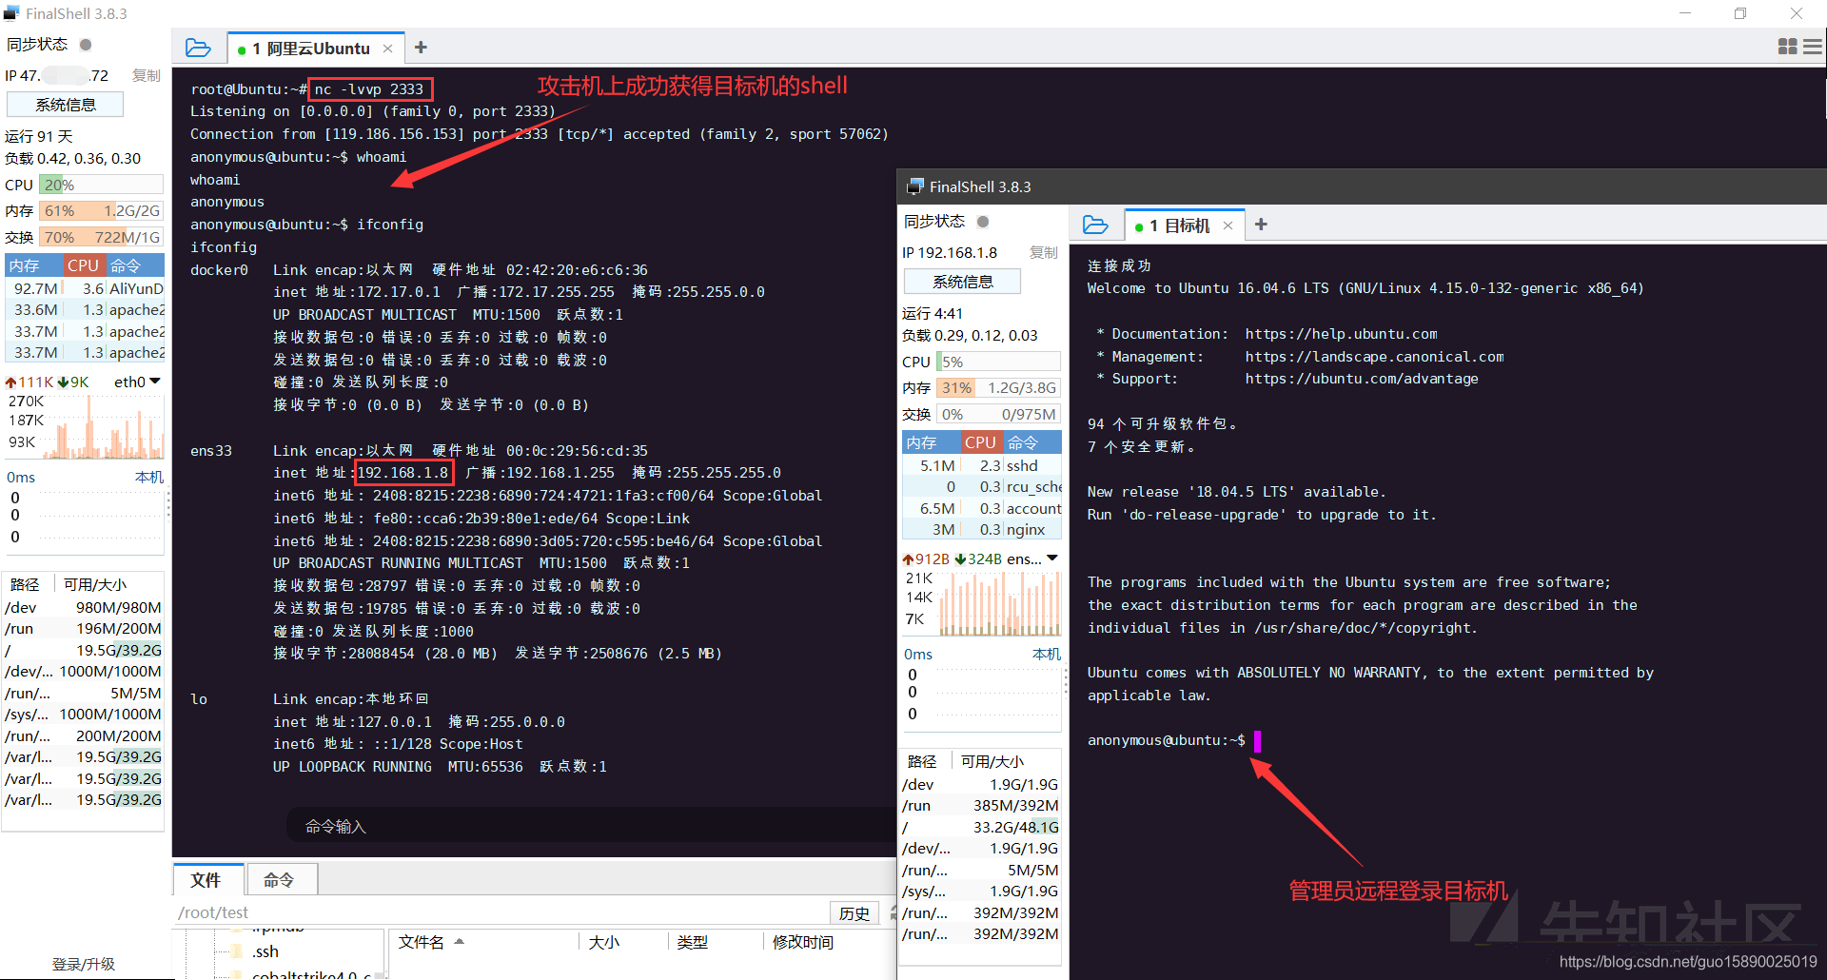Click FinalShell app icon in 目标机 title bar

tap(915, 186)
